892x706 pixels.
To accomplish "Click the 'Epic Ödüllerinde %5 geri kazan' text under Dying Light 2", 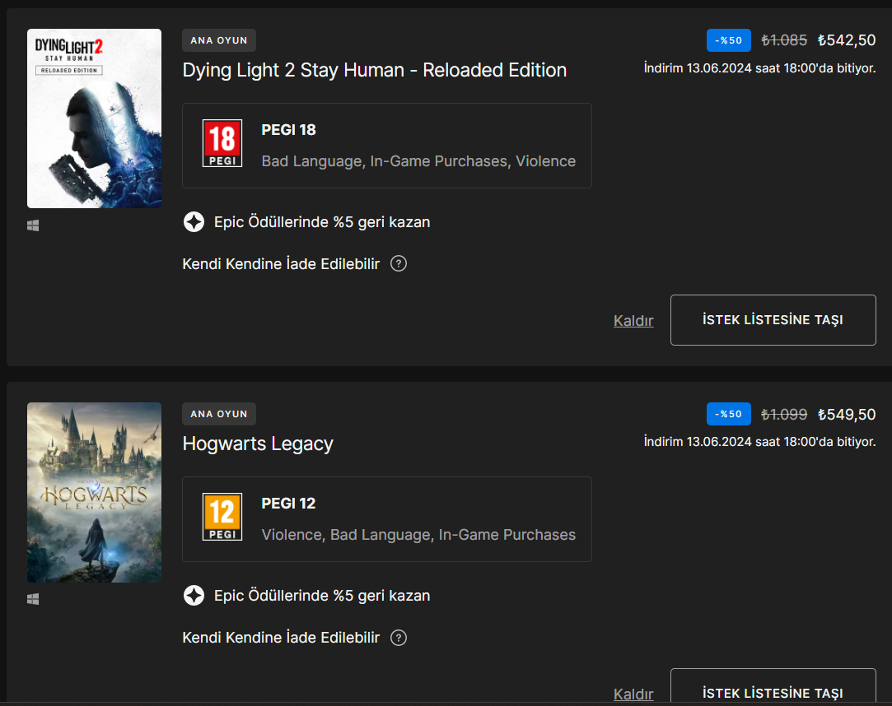I will [x=322, y=222].
